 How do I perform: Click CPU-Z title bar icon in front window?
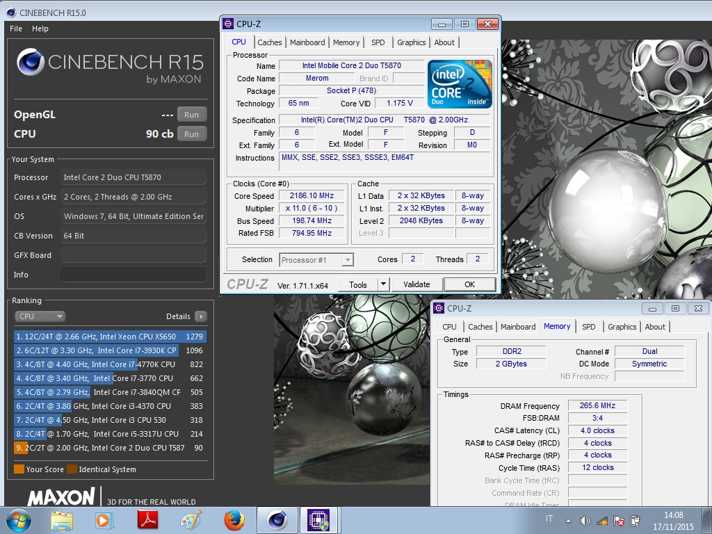(x=228, y=24)
